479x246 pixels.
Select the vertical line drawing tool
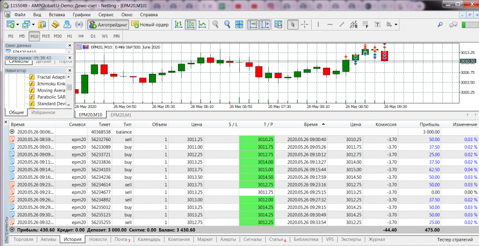318,24
